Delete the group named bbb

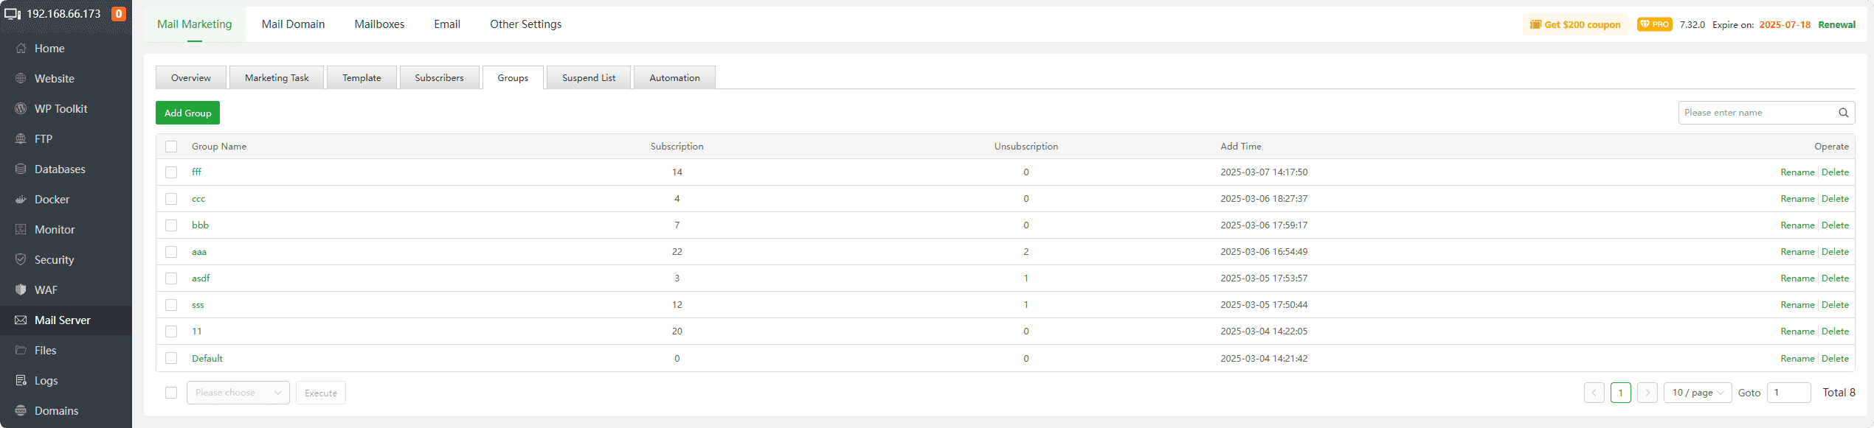1835,225
